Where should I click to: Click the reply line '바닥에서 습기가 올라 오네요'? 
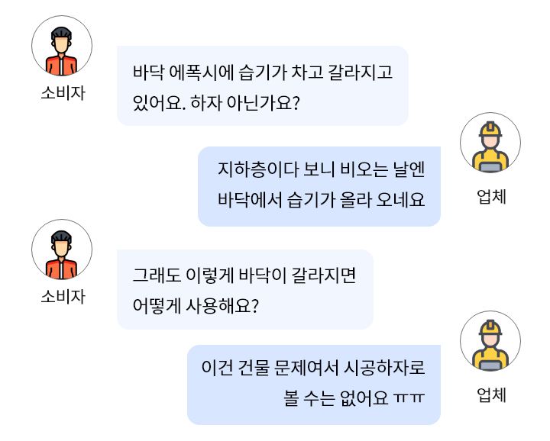pyautogui.click(x=321, y=200)
